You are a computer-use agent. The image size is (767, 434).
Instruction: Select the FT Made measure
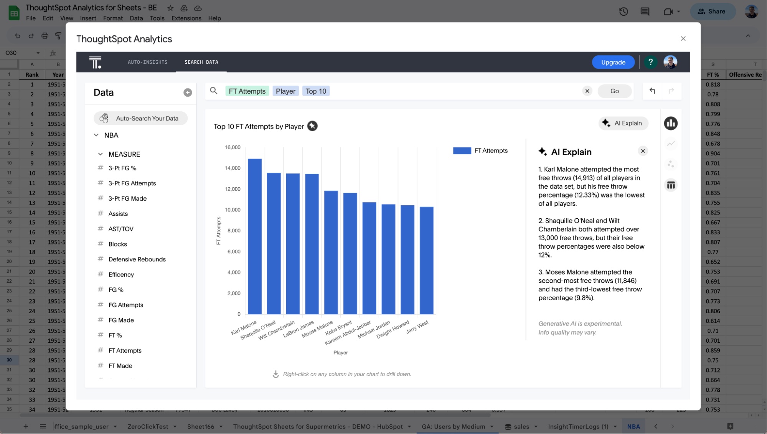click(x=120, y=366)
